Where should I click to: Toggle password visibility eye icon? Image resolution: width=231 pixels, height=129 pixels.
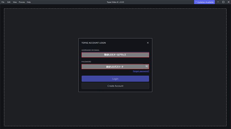[147, 67]
